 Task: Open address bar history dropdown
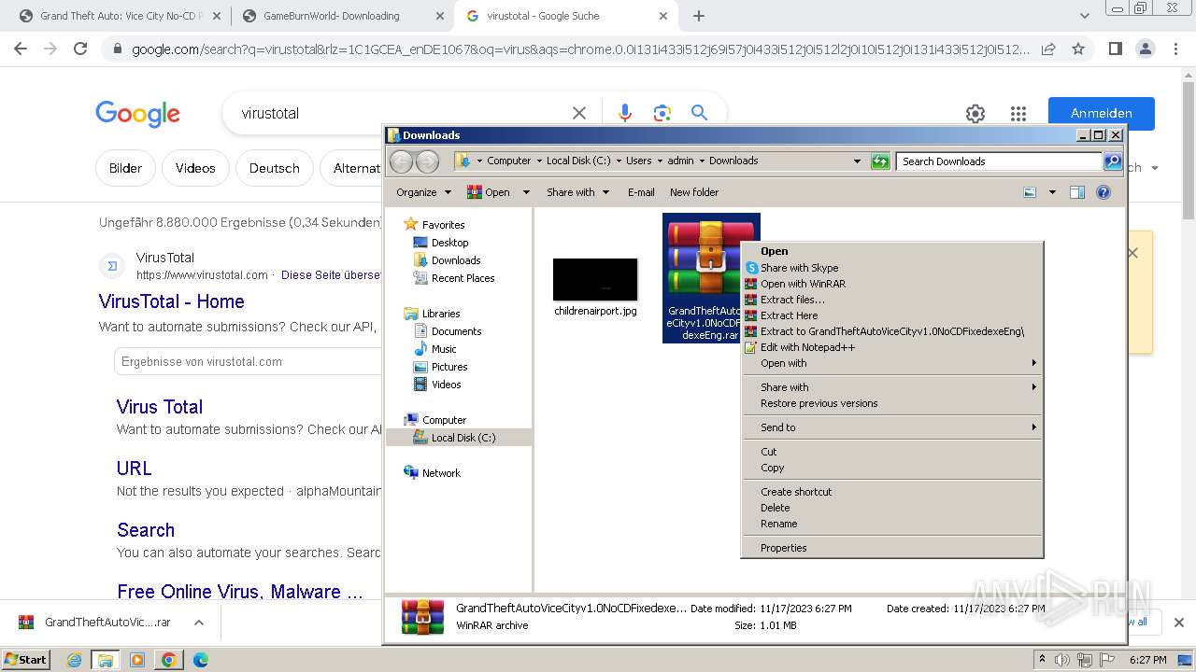(x=857, y=161)
